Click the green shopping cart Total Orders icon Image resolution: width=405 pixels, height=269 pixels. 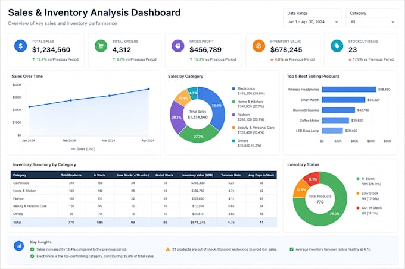click(x=101, y=46)
